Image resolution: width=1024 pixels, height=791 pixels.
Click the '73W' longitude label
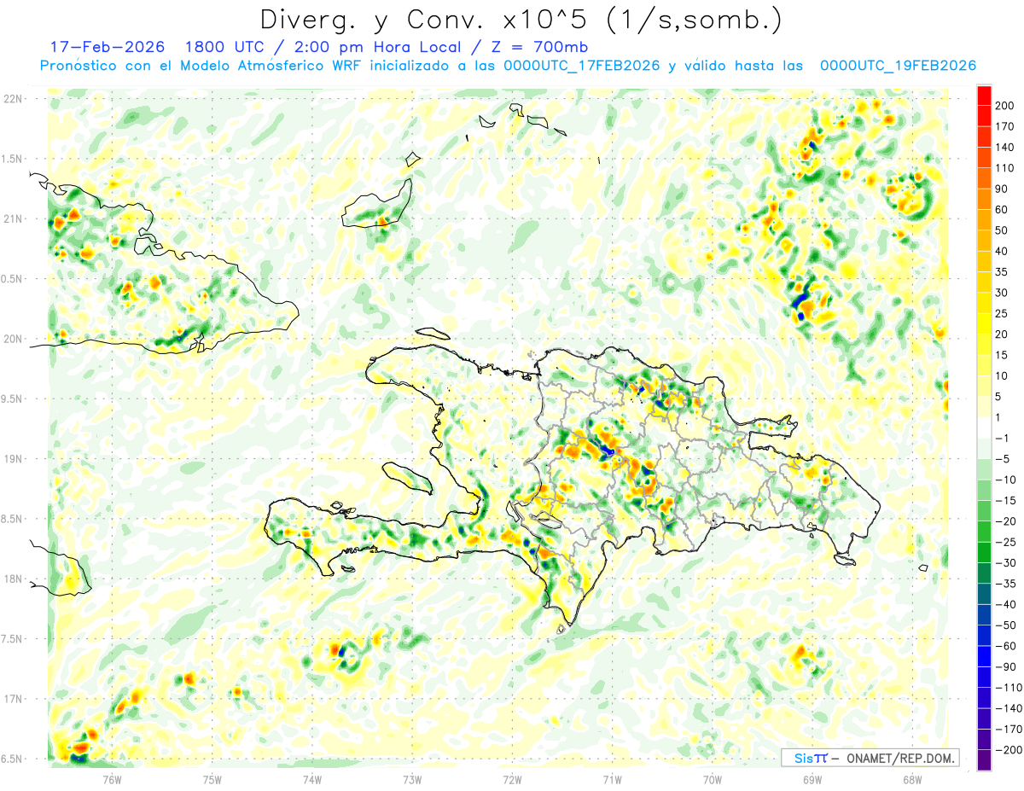click(412, 779)
